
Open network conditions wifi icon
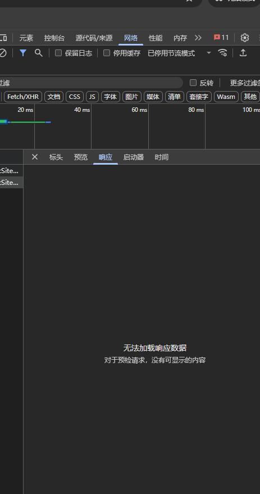tap(222, 53)
